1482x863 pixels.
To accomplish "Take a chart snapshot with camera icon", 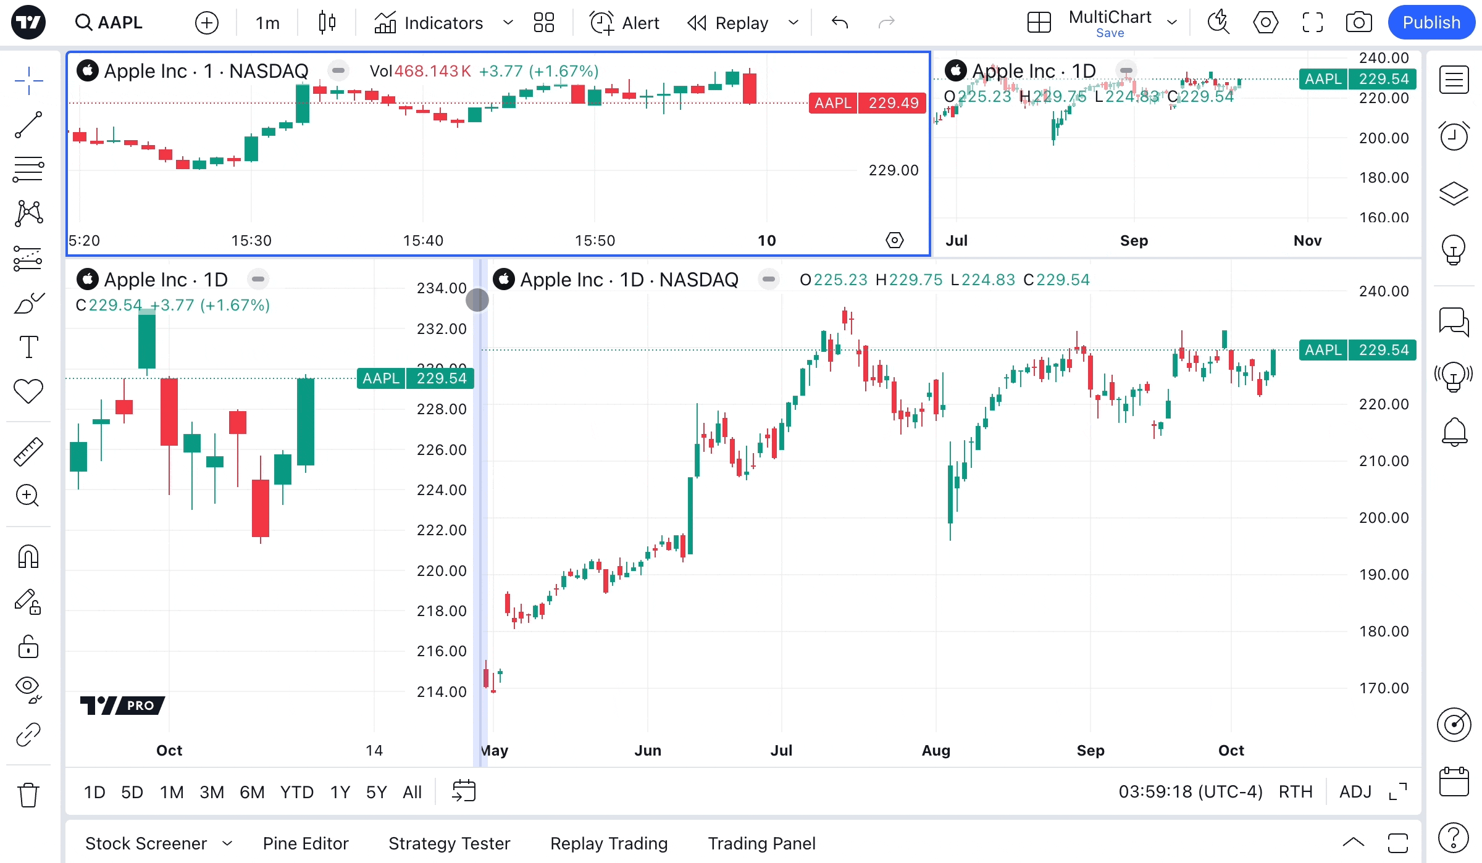I will pyautogui.click(x=1358, y=23).
